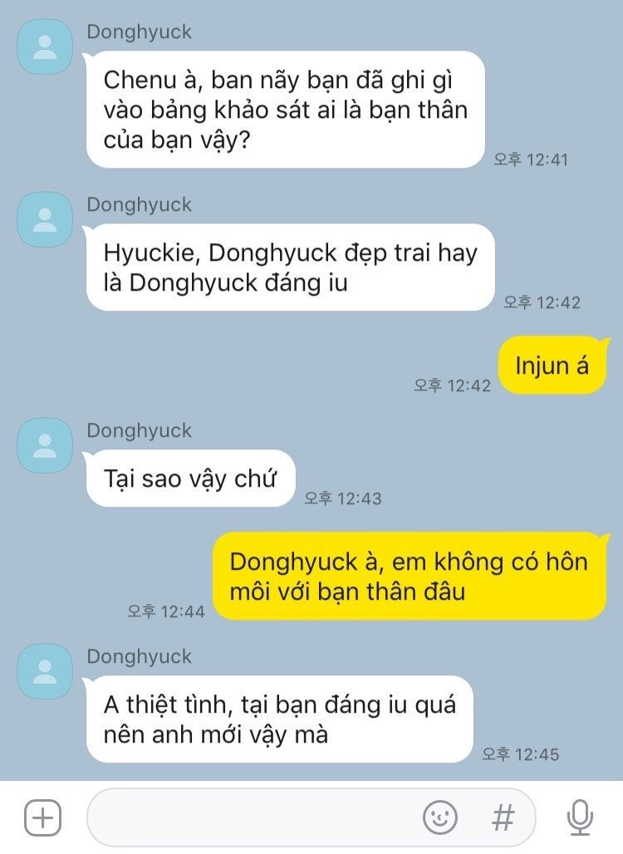Tap the 오후 12:41 timestamp
Viewport: 623px width, 854px height.
click(531, 160)
